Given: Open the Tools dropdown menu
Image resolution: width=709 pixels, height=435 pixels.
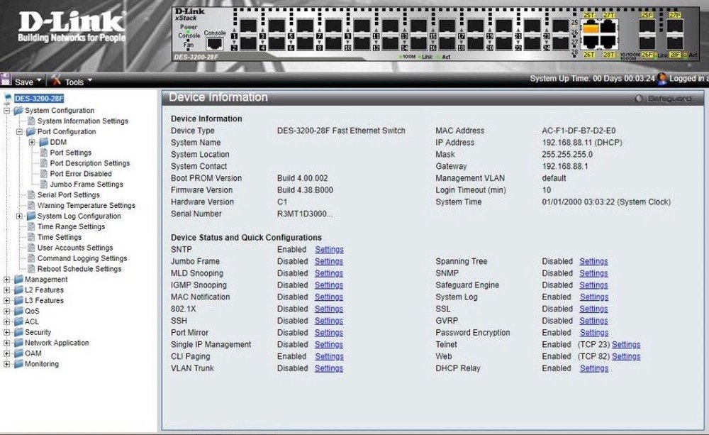Looking at the screenshot, I should (90, 81).
